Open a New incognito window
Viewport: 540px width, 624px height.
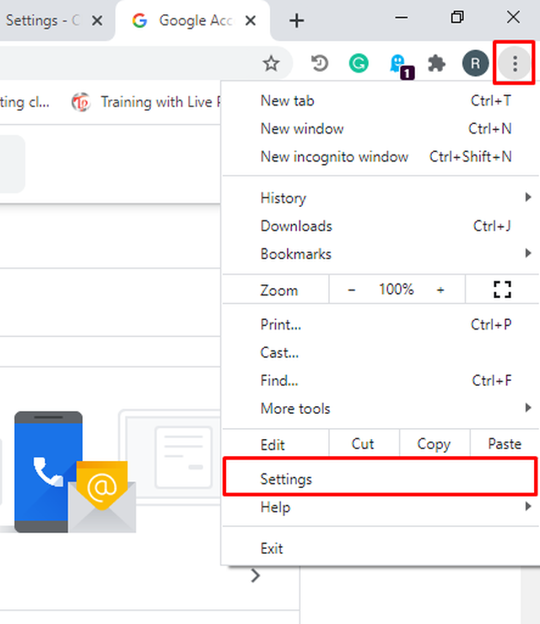(x=381, y=156)
